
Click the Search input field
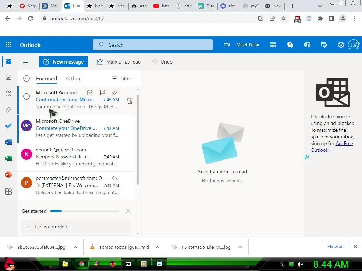(153, 45)
